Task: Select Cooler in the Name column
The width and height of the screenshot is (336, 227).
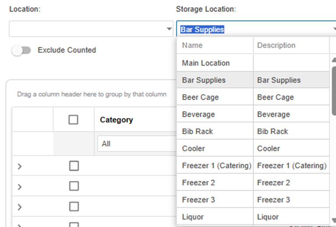Action: pyautogui.click(x=193, y=148)
